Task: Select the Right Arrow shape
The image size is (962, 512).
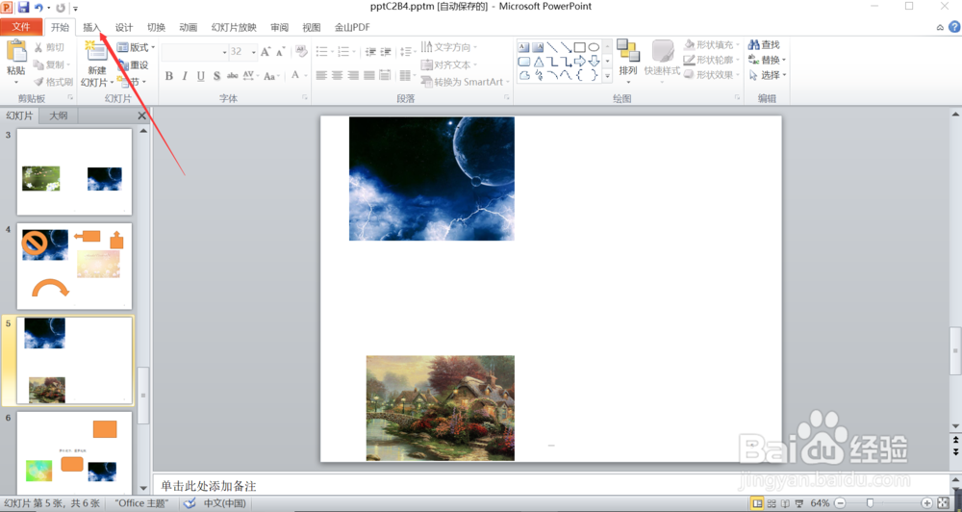Action: (580, 62)
